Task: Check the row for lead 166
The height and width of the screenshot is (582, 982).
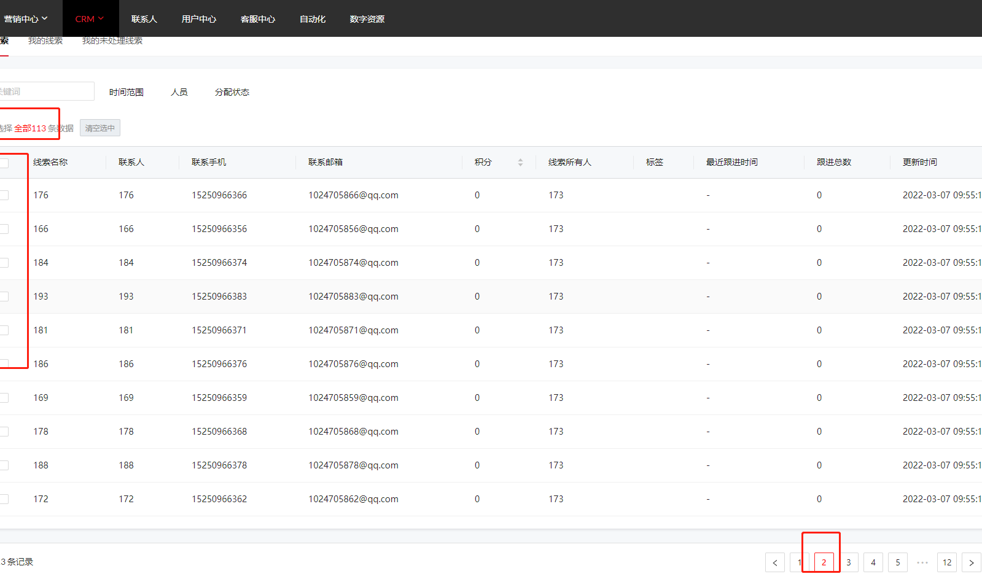Action: coord(4,229)
